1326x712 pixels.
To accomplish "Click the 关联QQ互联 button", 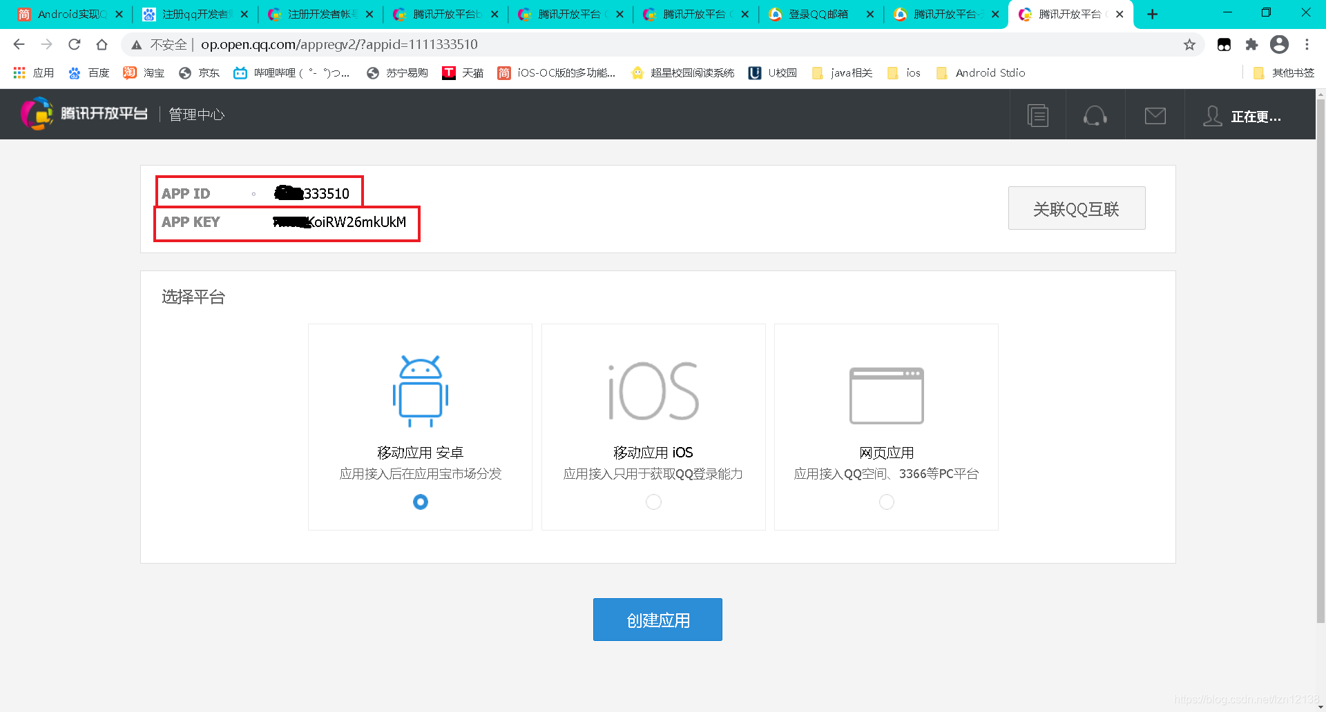I will (x=1077, y=208).
